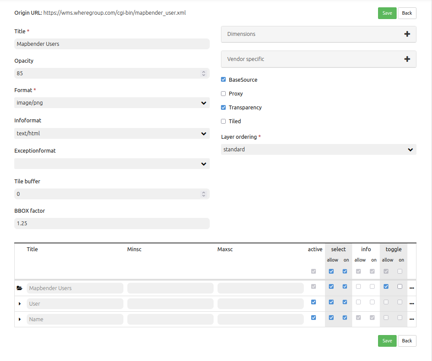432x361 pixels.
Task: Disable the Transparency checkbox
Action: coord(224,107)
